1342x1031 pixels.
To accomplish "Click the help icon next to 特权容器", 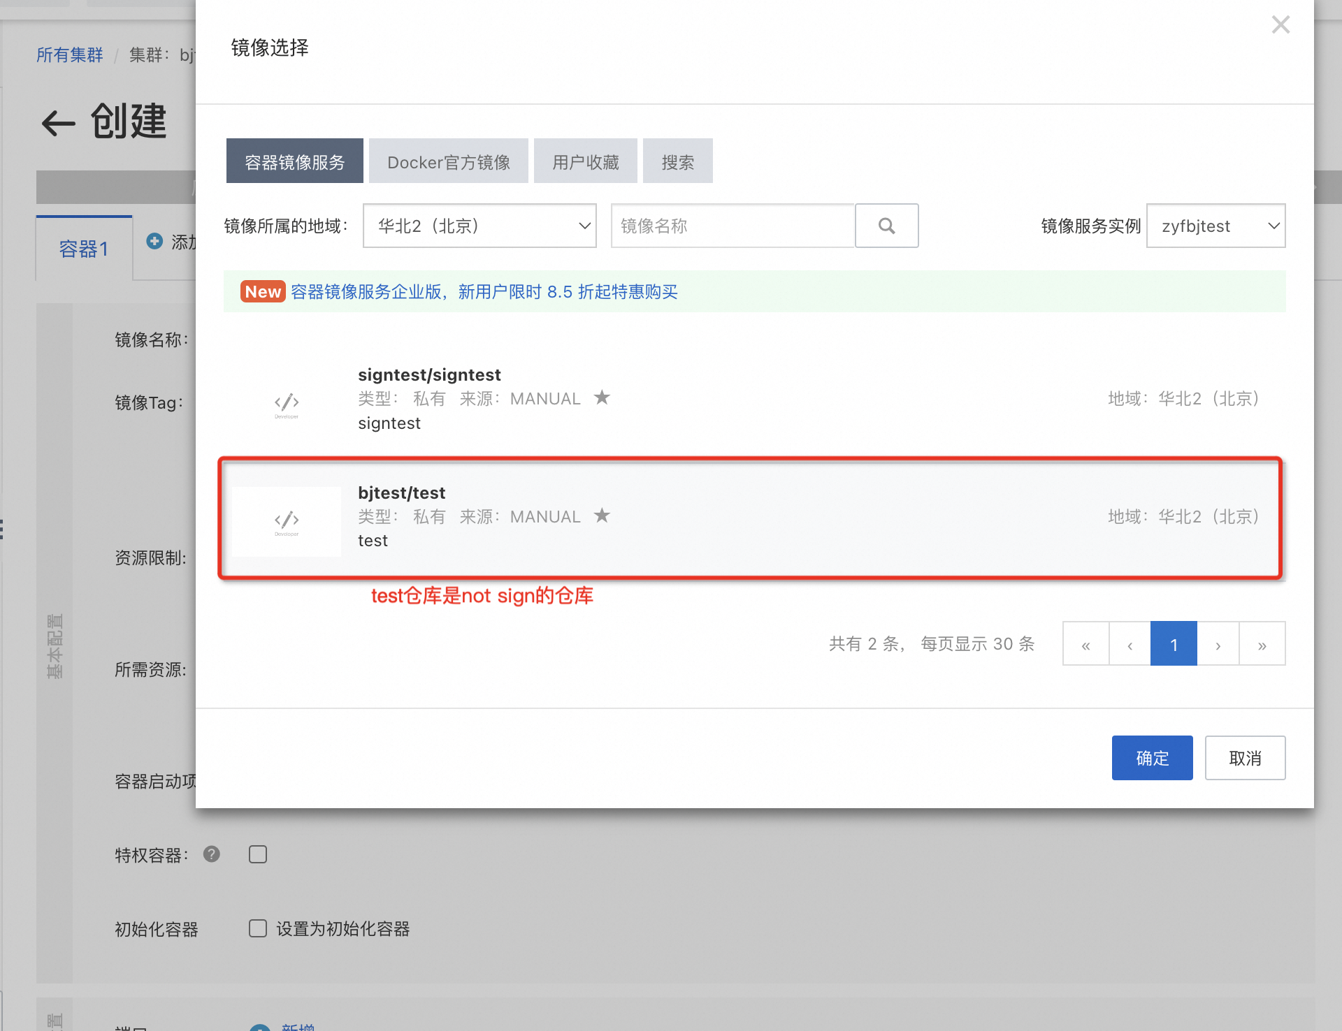I will [212, 854].
